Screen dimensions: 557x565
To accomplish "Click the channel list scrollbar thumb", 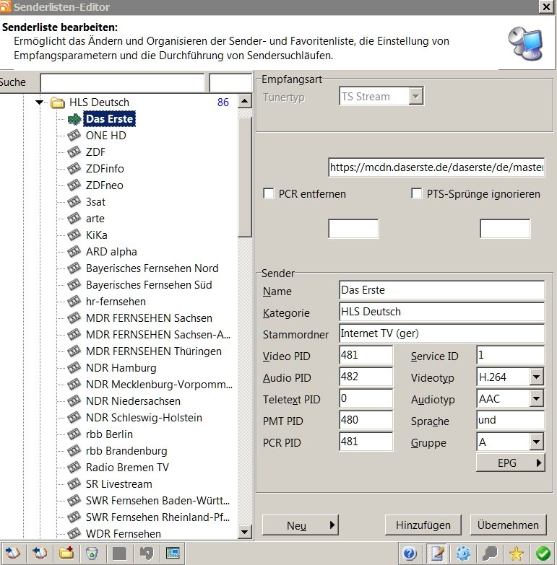I will coord(245,177).
